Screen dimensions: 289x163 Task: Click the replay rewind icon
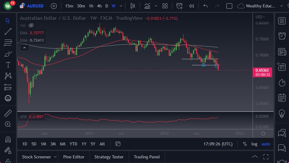(x=192, y=6)
